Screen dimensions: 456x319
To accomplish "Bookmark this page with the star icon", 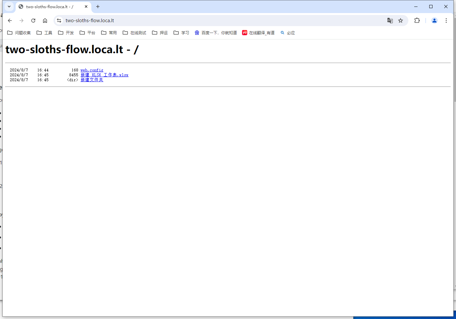I will pyautogui.click(x=401, y=21).
